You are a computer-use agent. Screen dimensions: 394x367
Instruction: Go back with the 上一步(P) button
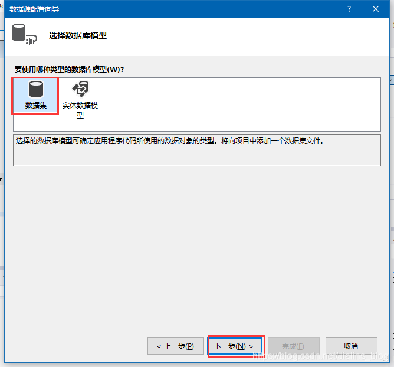click(176, 346)
